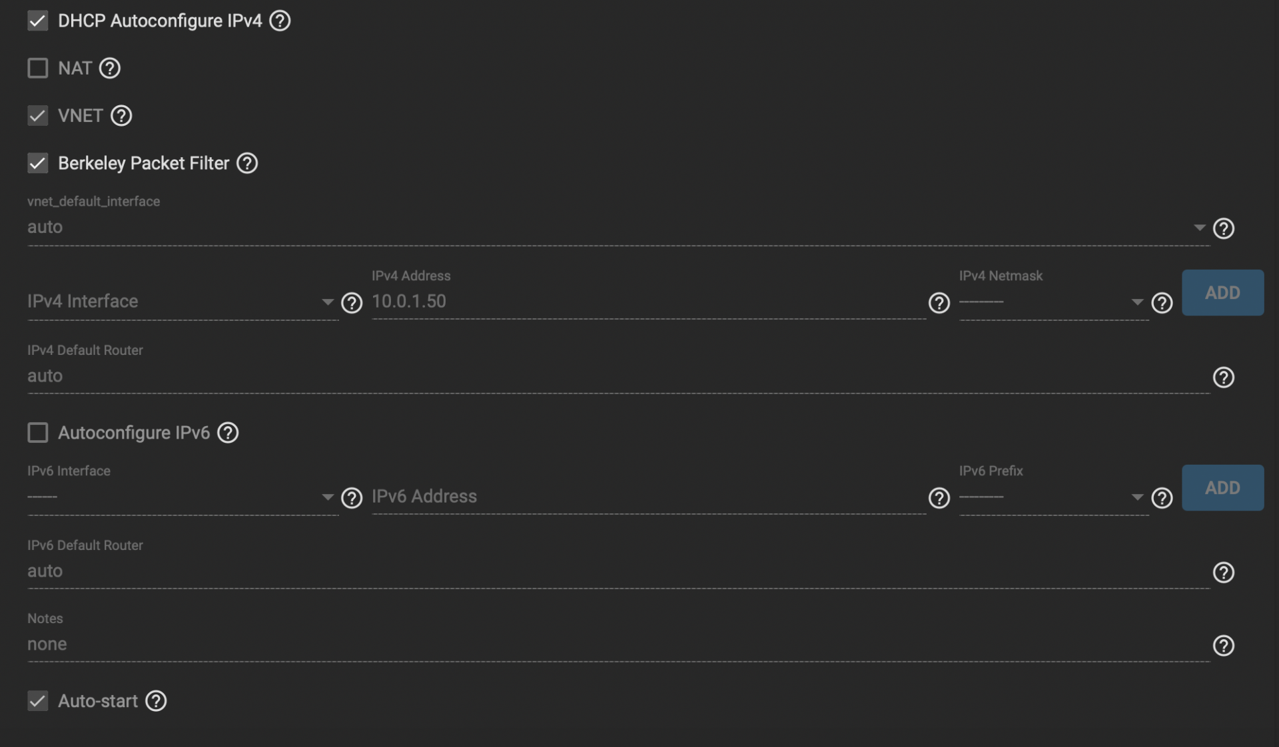Uncheck DHCP Autoconfigure IPv4
This screenshot has height=747, width=1279.
38,21
